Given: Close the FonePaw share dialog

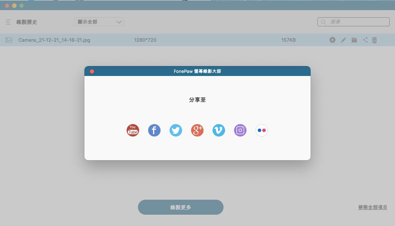Looking at the screenshot, I should click(92, 71).
